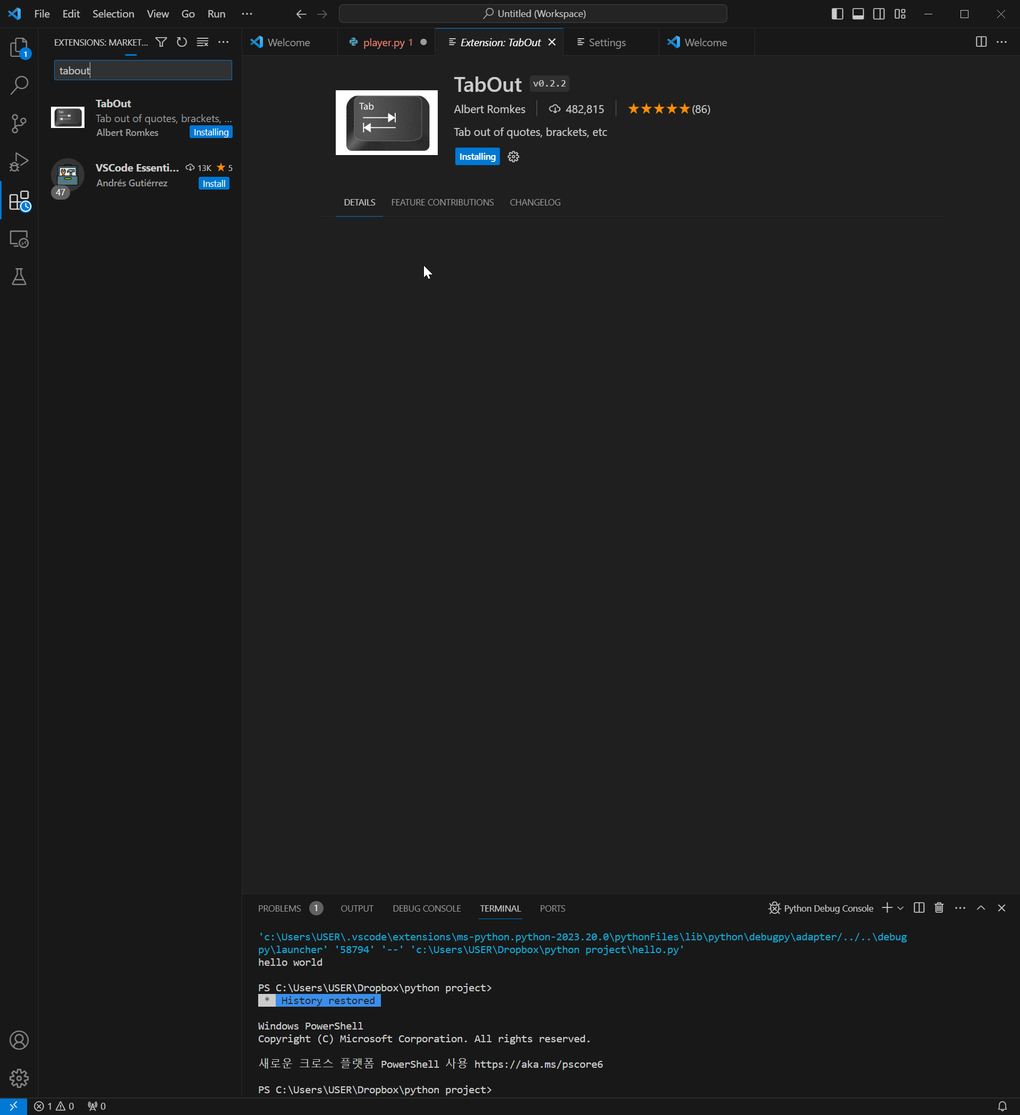Click Installing button in TabOut list item
Viewport: 1020px width, 1115px height.
tap(211, 132)
